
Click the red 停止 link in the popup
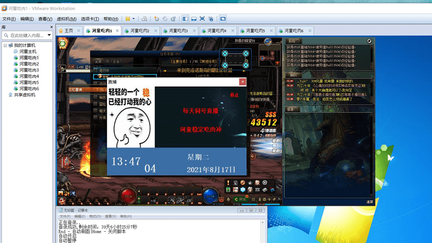click(x=234, y=95)
